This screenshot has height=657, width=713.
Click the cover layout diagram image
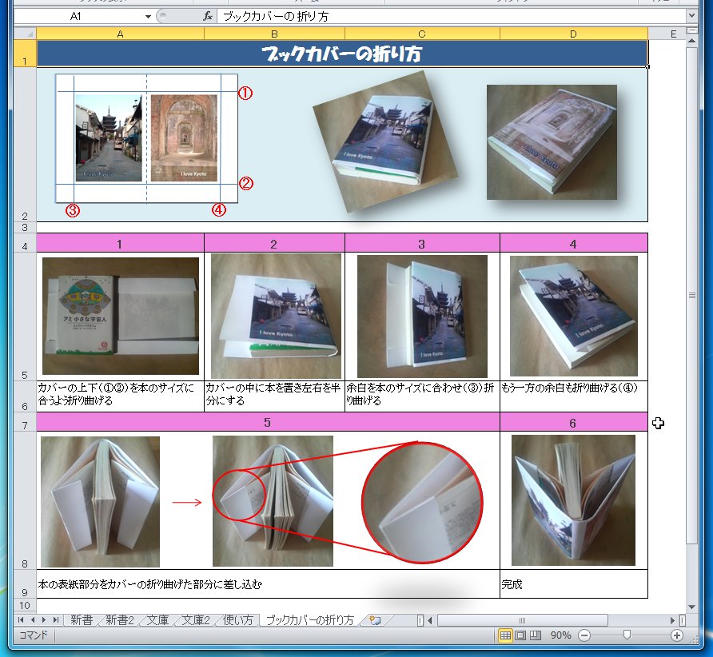[146, 138]
